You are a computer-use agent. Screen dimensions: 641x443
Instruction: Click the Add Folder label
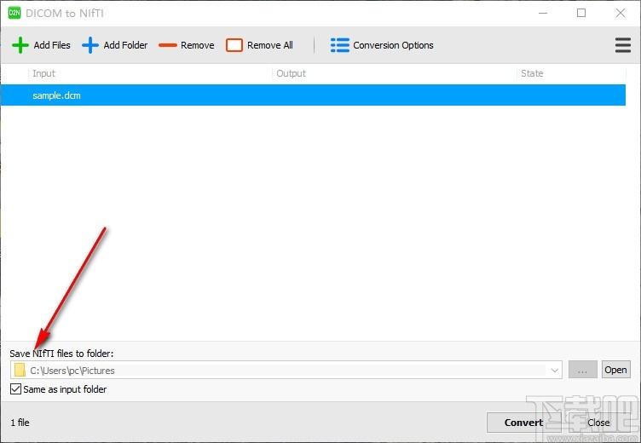125,45
